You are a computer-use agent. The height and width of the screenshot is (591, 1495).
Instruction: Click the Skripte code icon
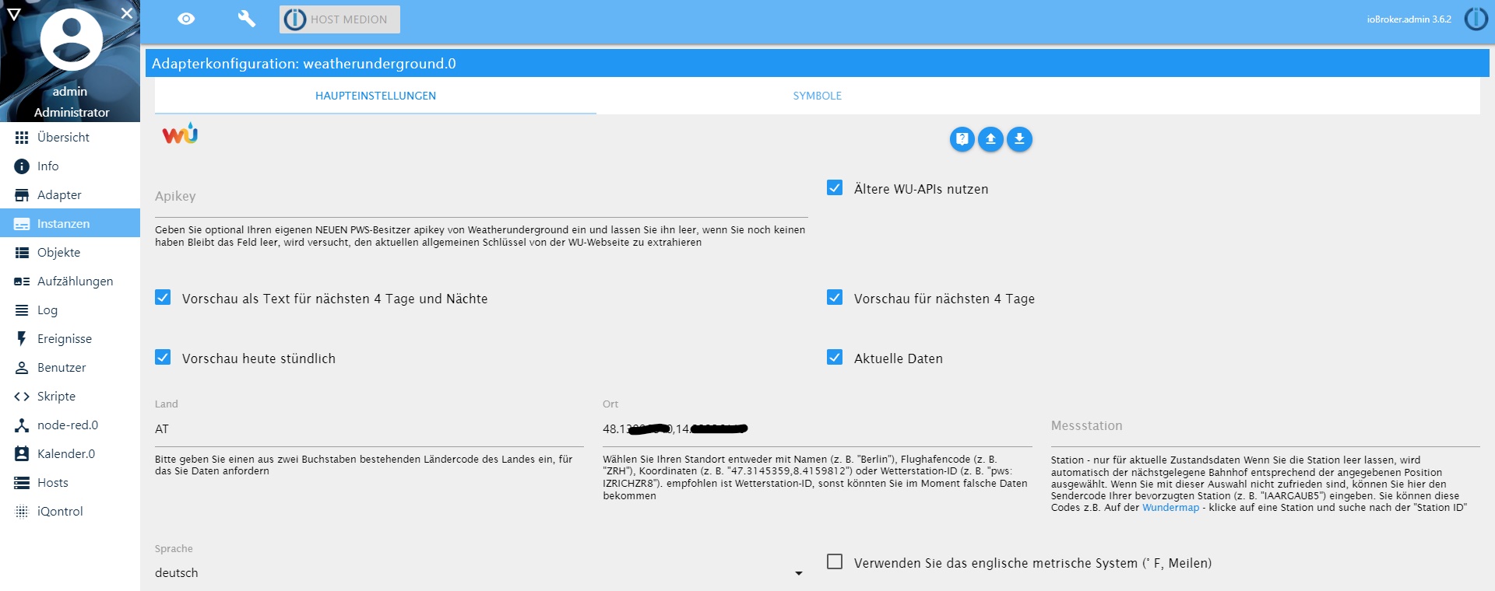click(x=22, y=397)
